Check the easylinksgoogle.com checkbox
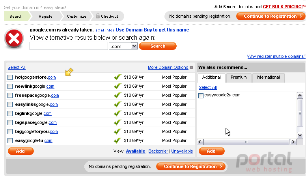306x177 pixels. [x=10, y=104]
